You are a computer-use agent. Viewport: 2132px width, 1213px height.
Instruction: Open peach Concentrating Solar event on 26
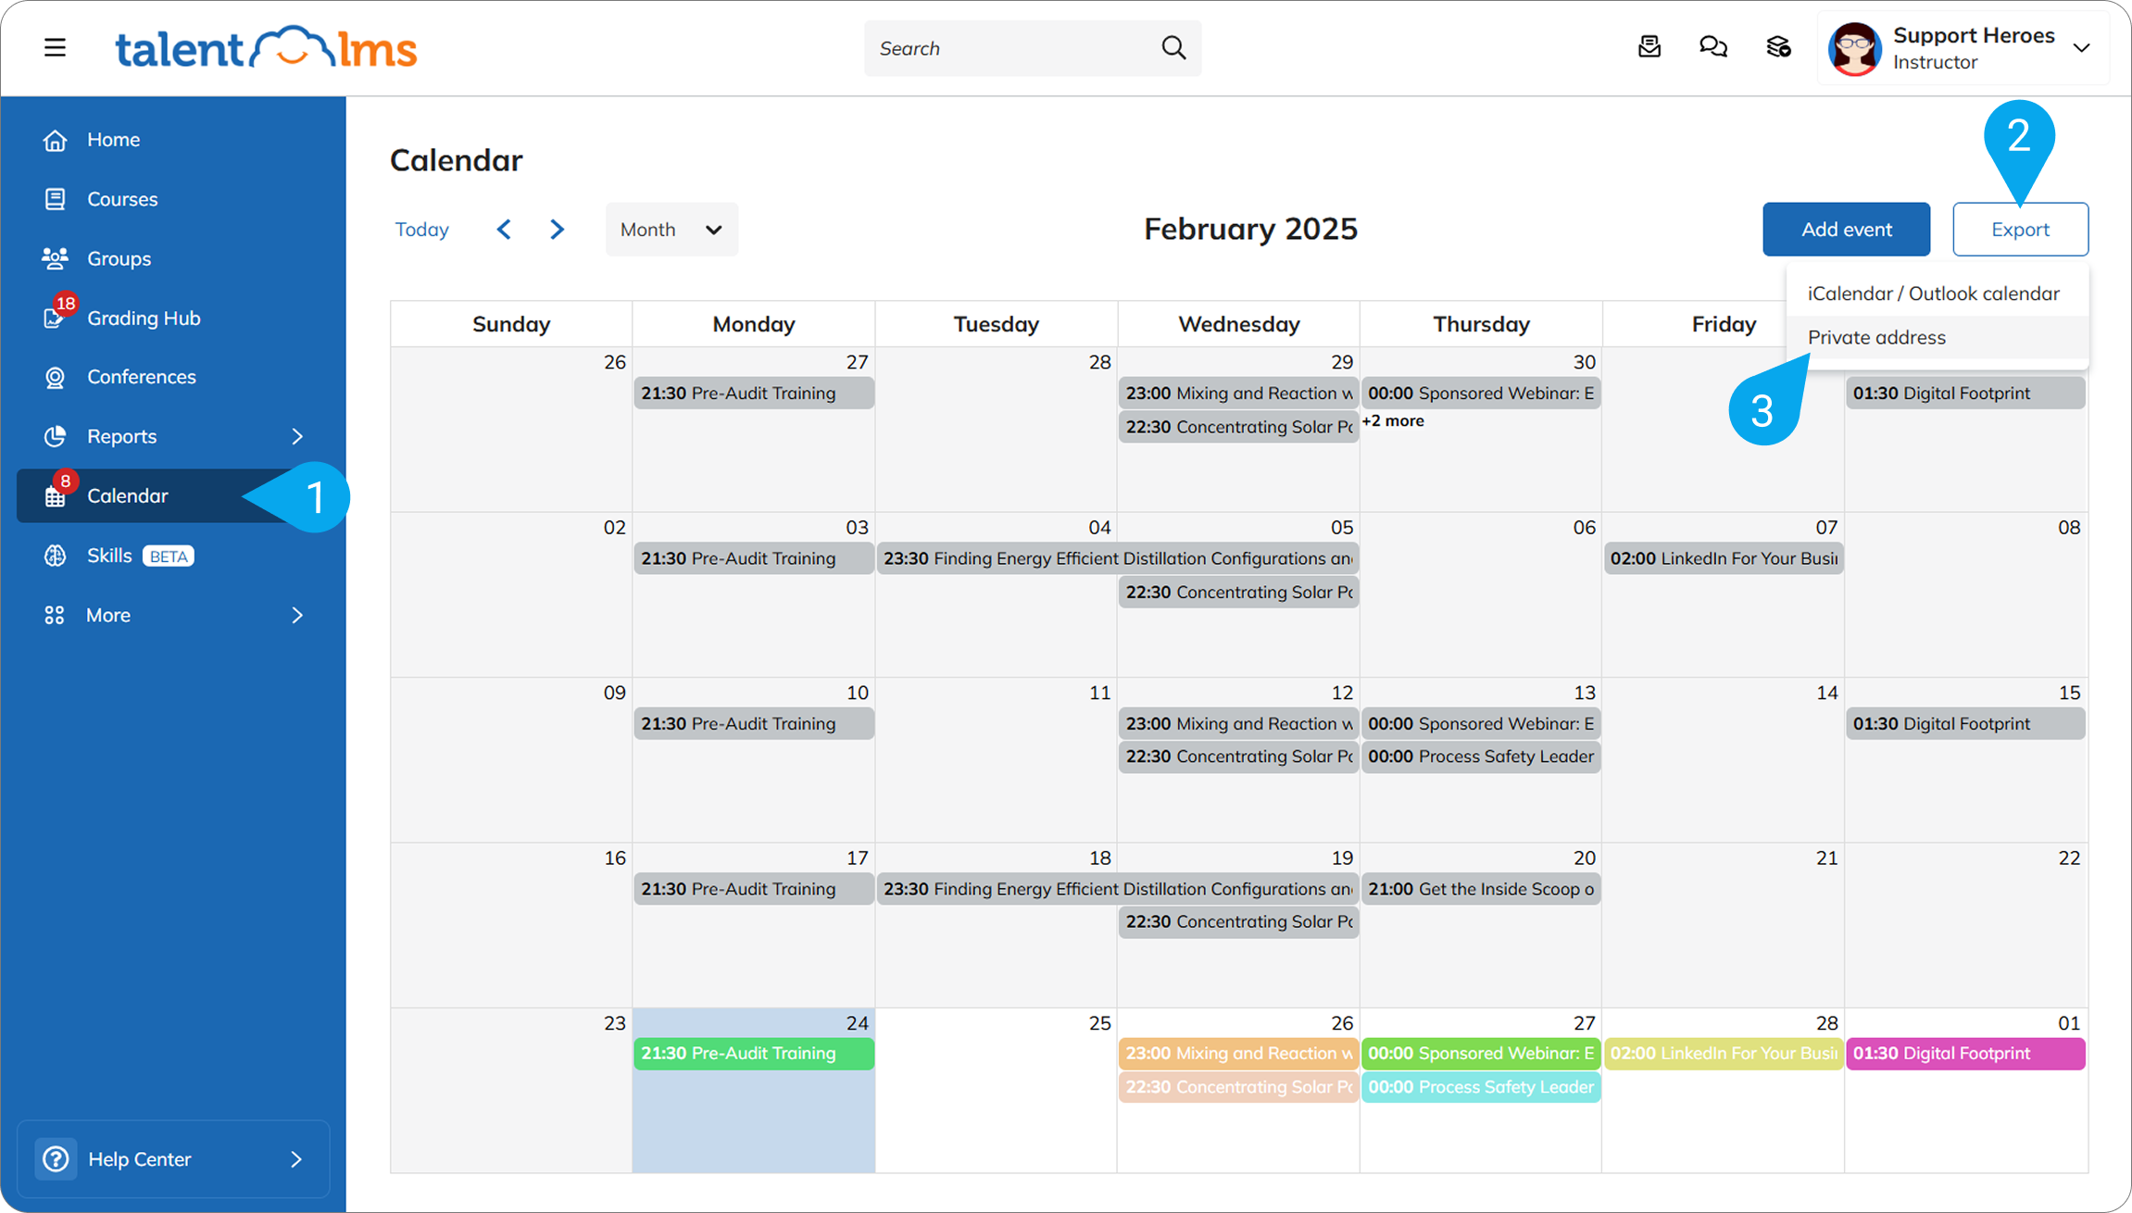tap(1238, 1087)
